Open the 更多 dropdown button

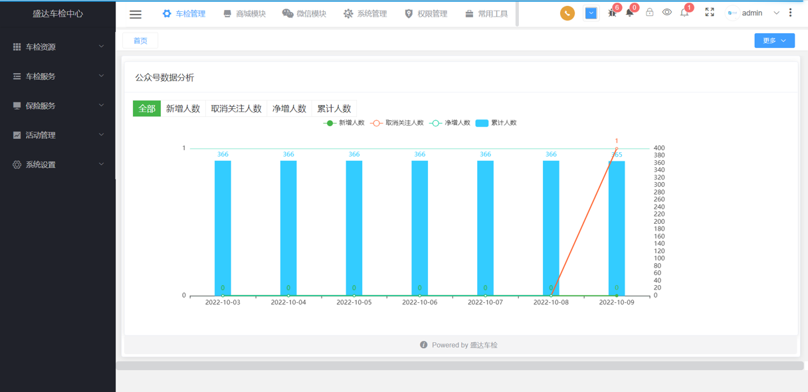click(x=774, y=41)
